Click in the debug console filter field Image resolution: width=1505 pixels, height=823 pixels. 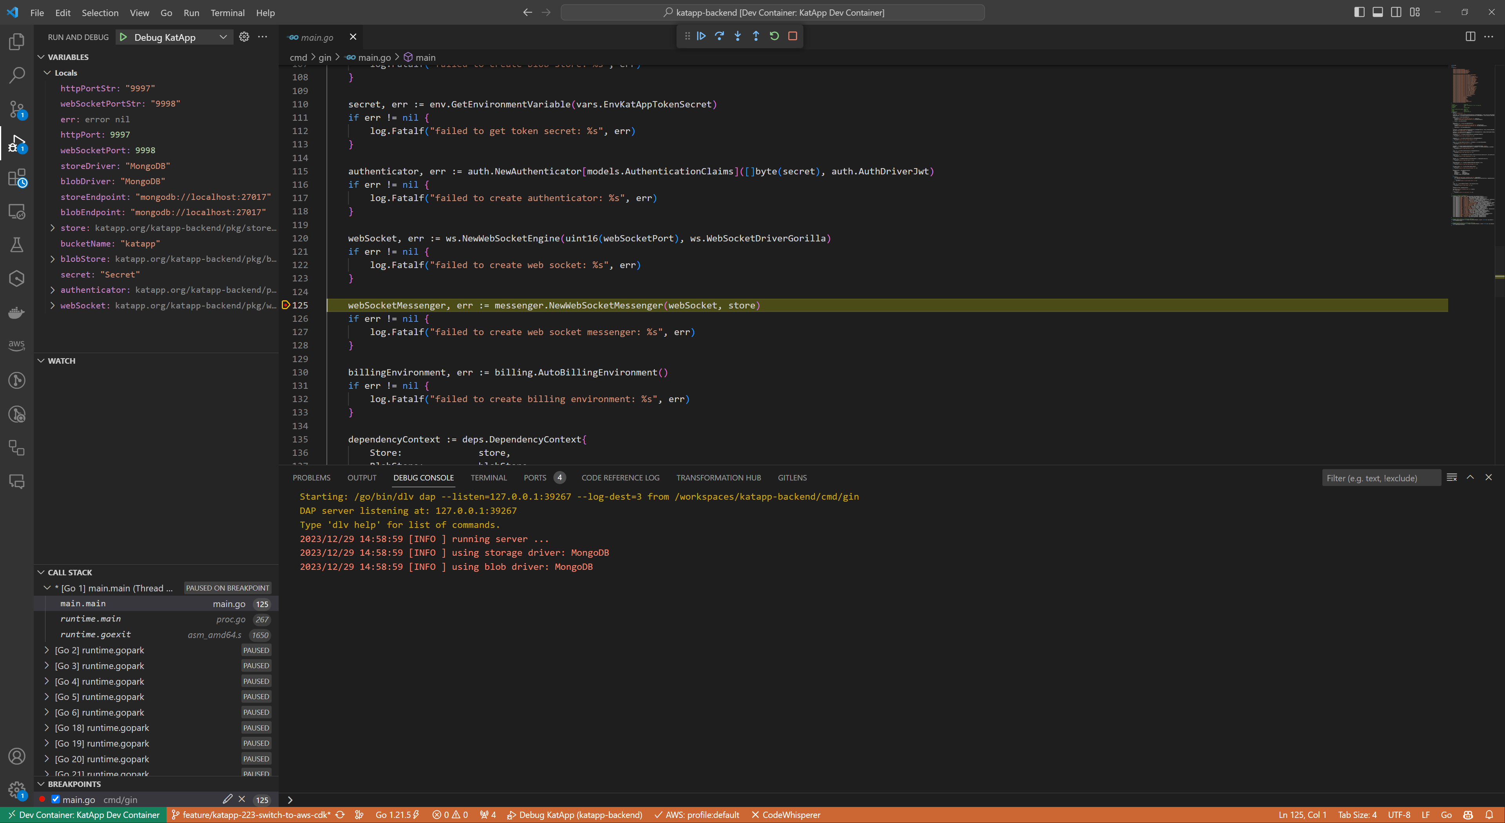point(1381,478)
